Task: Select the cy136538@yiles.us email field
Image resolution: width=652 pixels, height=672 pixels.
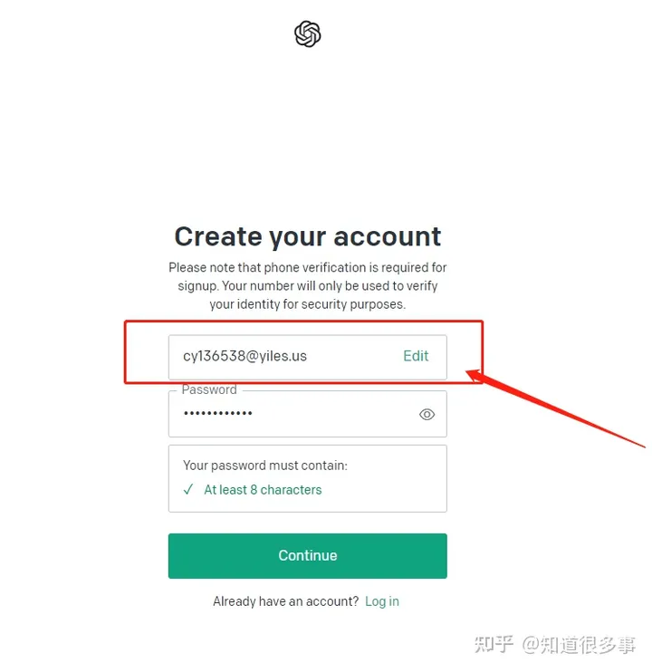Action: 308,357
